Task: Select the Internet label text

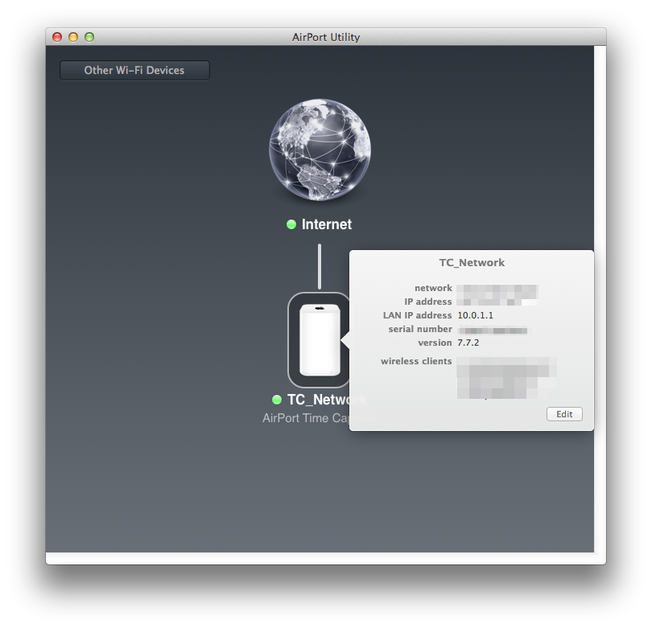Action: (327, 224)
